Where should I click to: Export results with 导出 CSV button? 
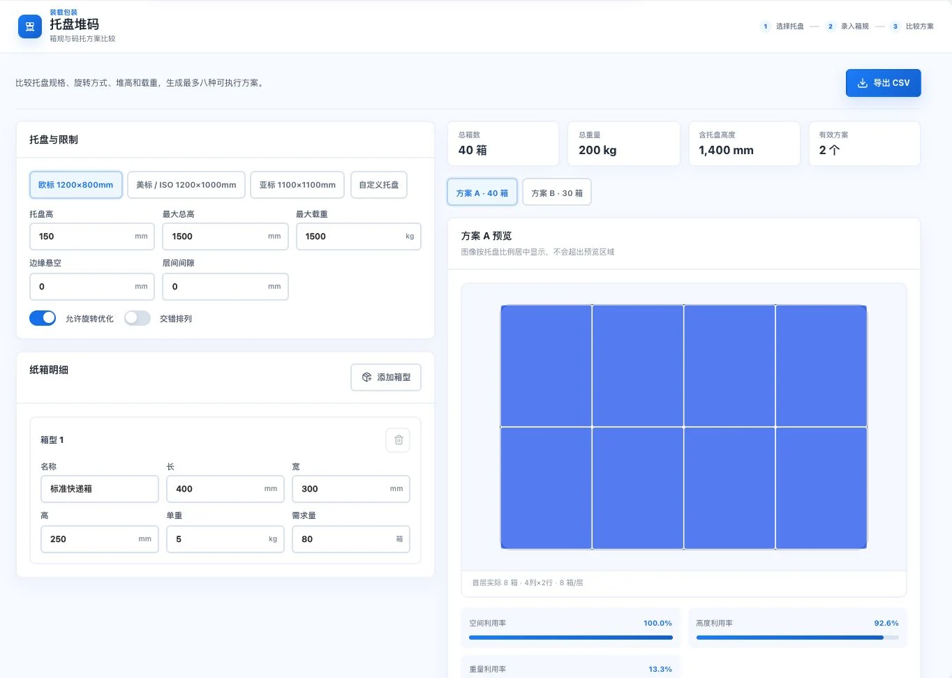[884, 83]
